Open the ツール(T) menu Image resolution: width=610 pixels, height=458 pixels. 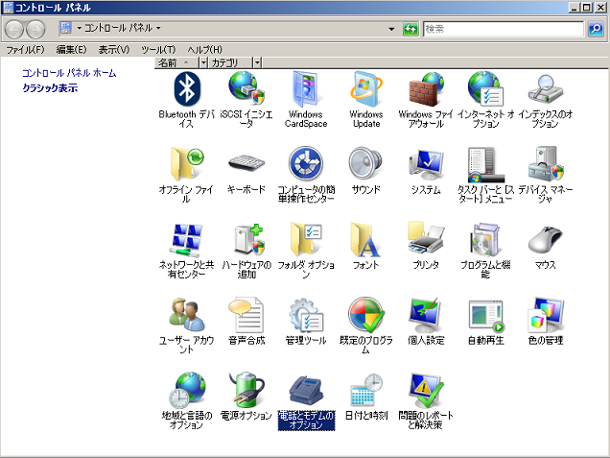coord(158,50)
